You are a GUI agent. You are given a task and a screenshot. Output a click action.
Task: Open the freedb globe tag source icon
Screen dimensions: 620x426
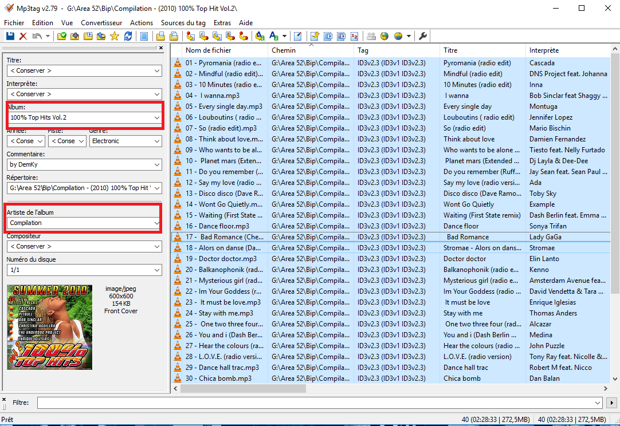tap(384, 36)
